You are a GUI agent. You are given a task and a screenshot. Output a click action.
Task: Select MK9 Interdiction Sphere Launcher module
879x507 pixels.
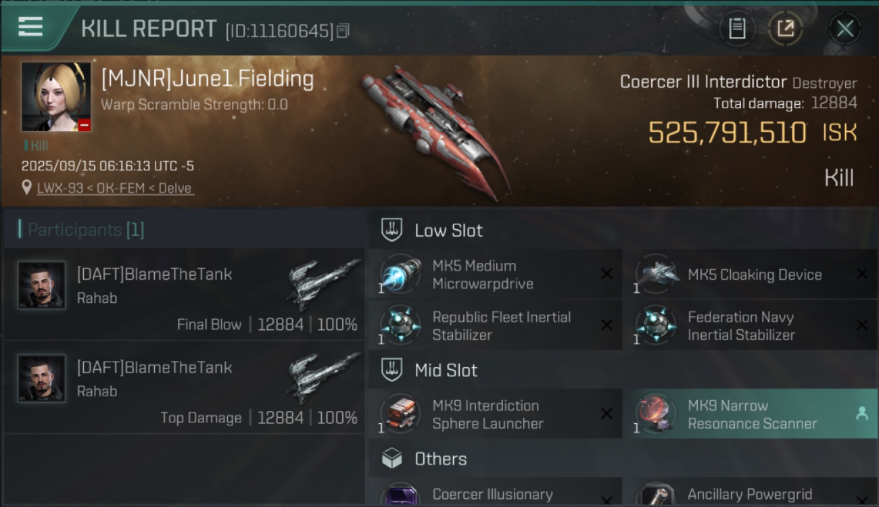[x=485, y=414]
